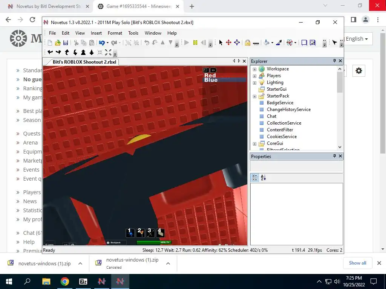Select ContentFilter in the Explorer
This screenshot has width=386, height=289.
[x=280, y=130]
